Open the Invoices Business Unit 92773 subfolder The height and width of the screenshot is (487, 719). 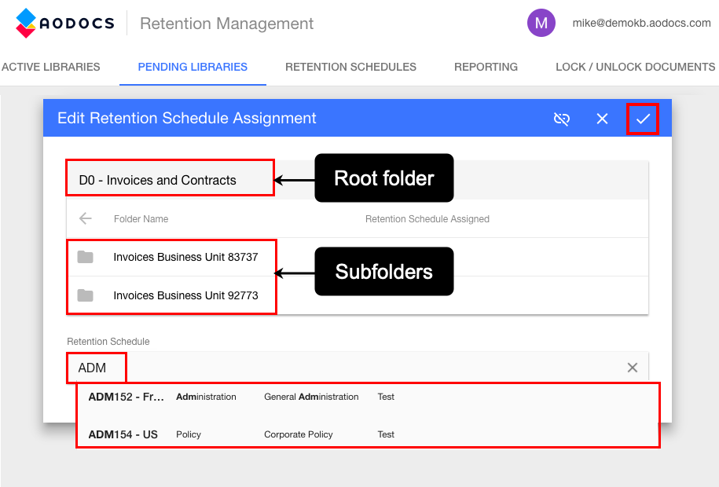point(186,296)
